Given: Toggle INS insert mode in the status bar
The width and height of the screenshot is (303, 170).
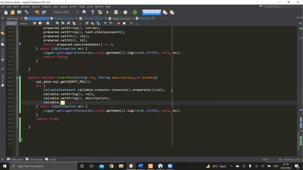Looking at the screenshot, I should coord(280,160).
